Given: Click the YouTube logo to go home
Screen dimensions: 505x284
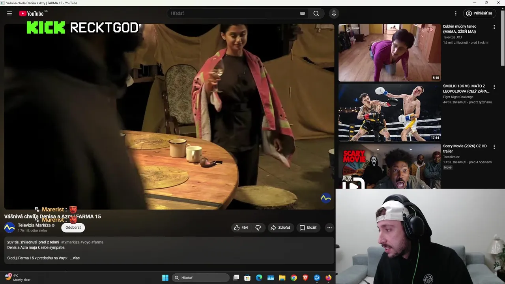Looking at the screenshot, I should point(31,13).
